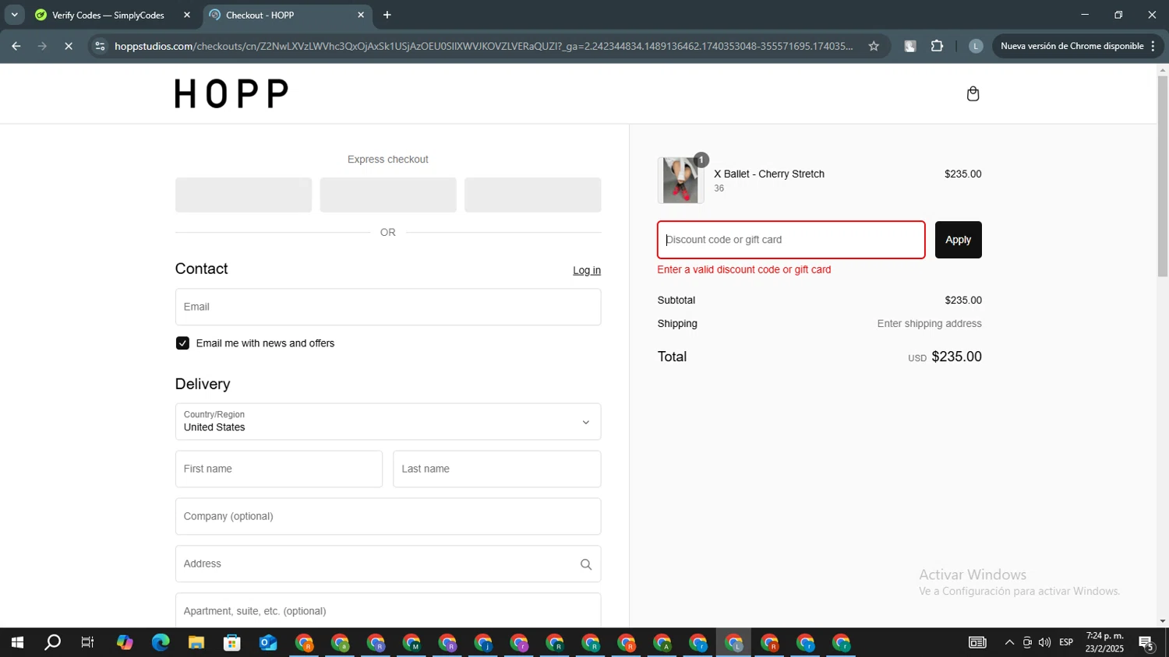
Task: Click the first express checkout button
Action: pyautogui.click(x=243, y=195)
